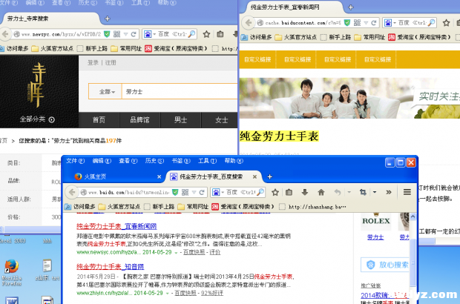Open the 纯金劳力士手表_宜春新闻网 search result
This screenshot has width=460, height=304.
[116, 226]
